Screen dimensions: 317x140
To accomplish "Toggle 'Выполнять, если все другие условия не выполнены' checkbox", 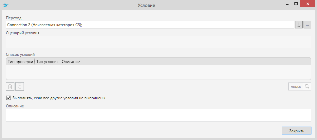I will click(x=9, y=98).
